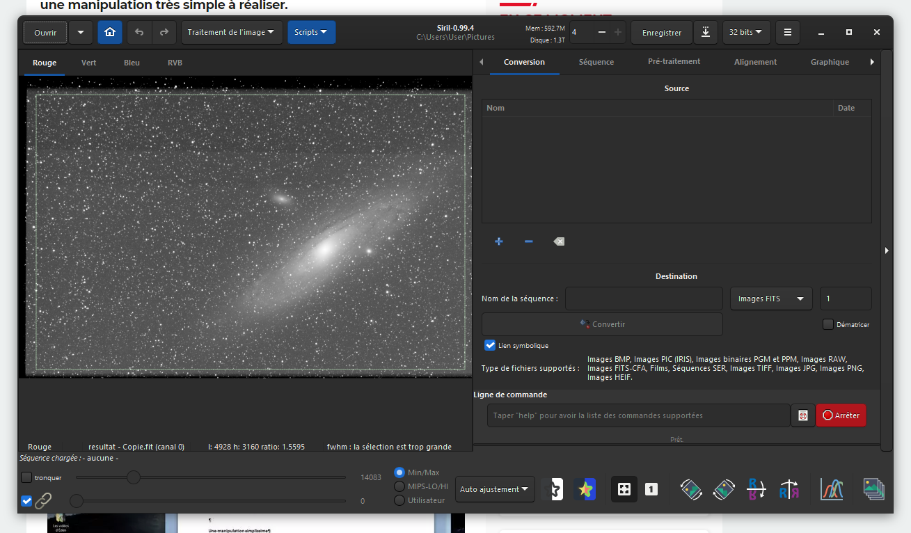Viewport: 911px width, 533px height.
Task: Click the Andromeda galaxy core in image
Action: 324,250
